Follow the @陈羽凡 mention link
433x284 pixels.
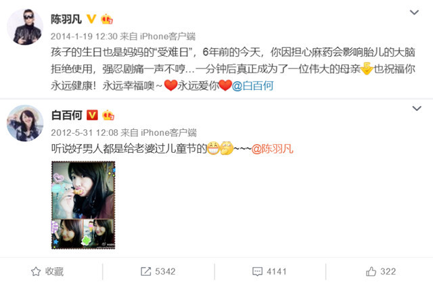click(x=272, y=149)
